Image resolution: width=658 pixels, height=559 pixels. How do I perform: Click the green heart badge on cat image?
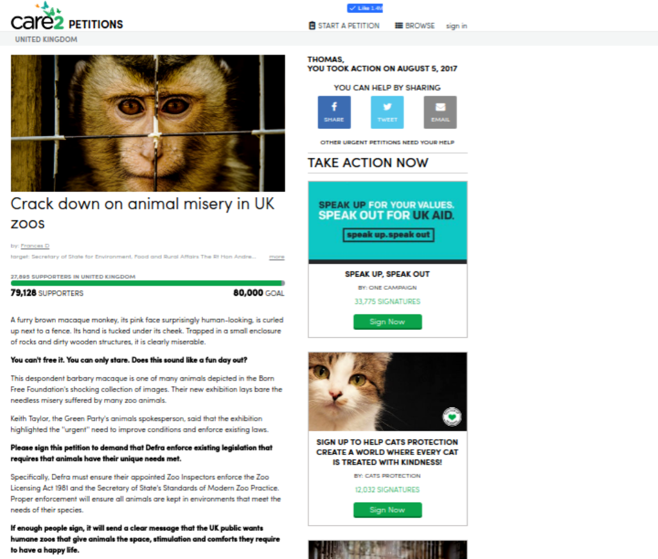point(452,417)
